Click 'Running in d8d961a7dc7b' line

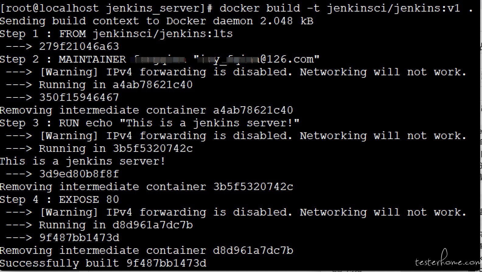[99, 225]
